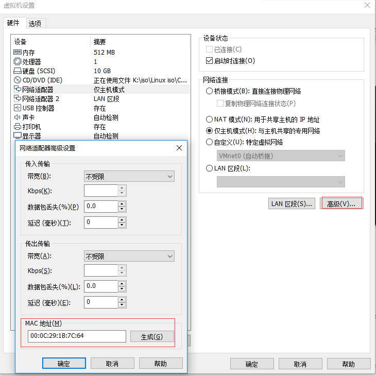Open outgoing 带宽(A) dropdown

129,257
